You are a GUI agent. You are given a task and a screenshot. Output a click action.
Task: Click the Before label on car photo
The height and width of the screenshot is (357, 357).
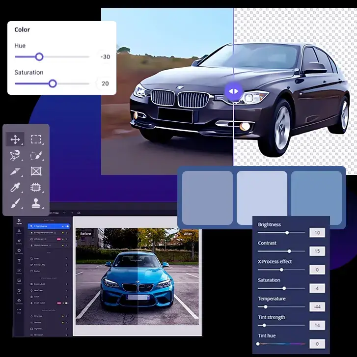[x=85, y=234]
